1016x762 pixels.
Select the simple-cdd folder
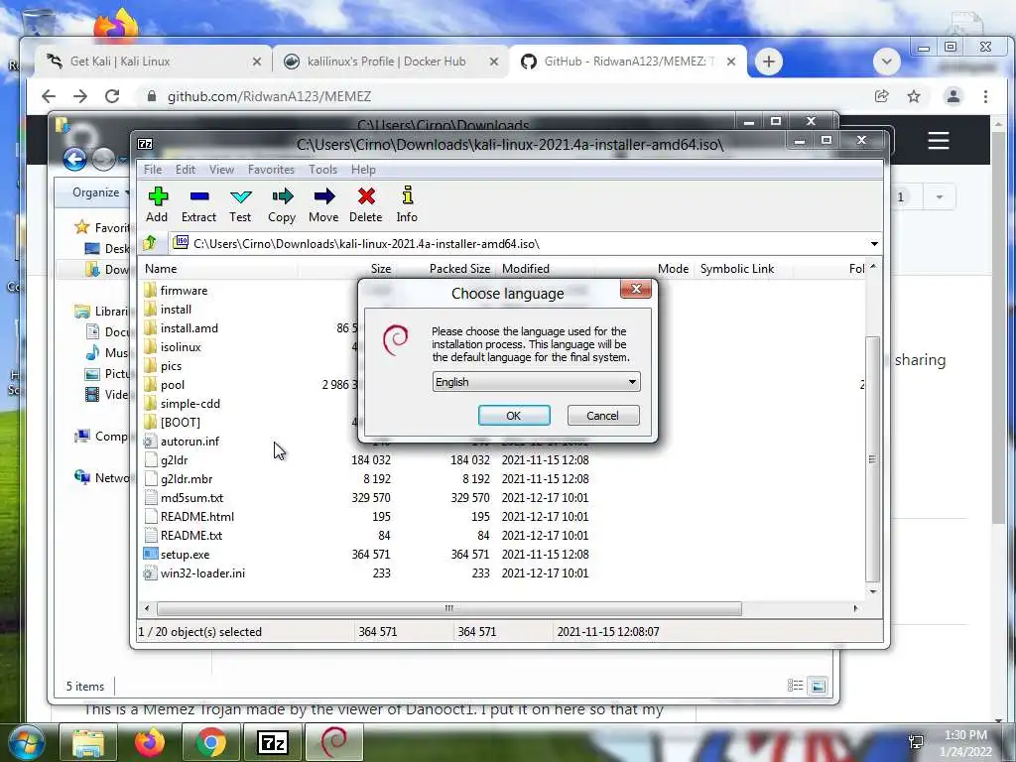pyautogui.click(x=190, y=403)
